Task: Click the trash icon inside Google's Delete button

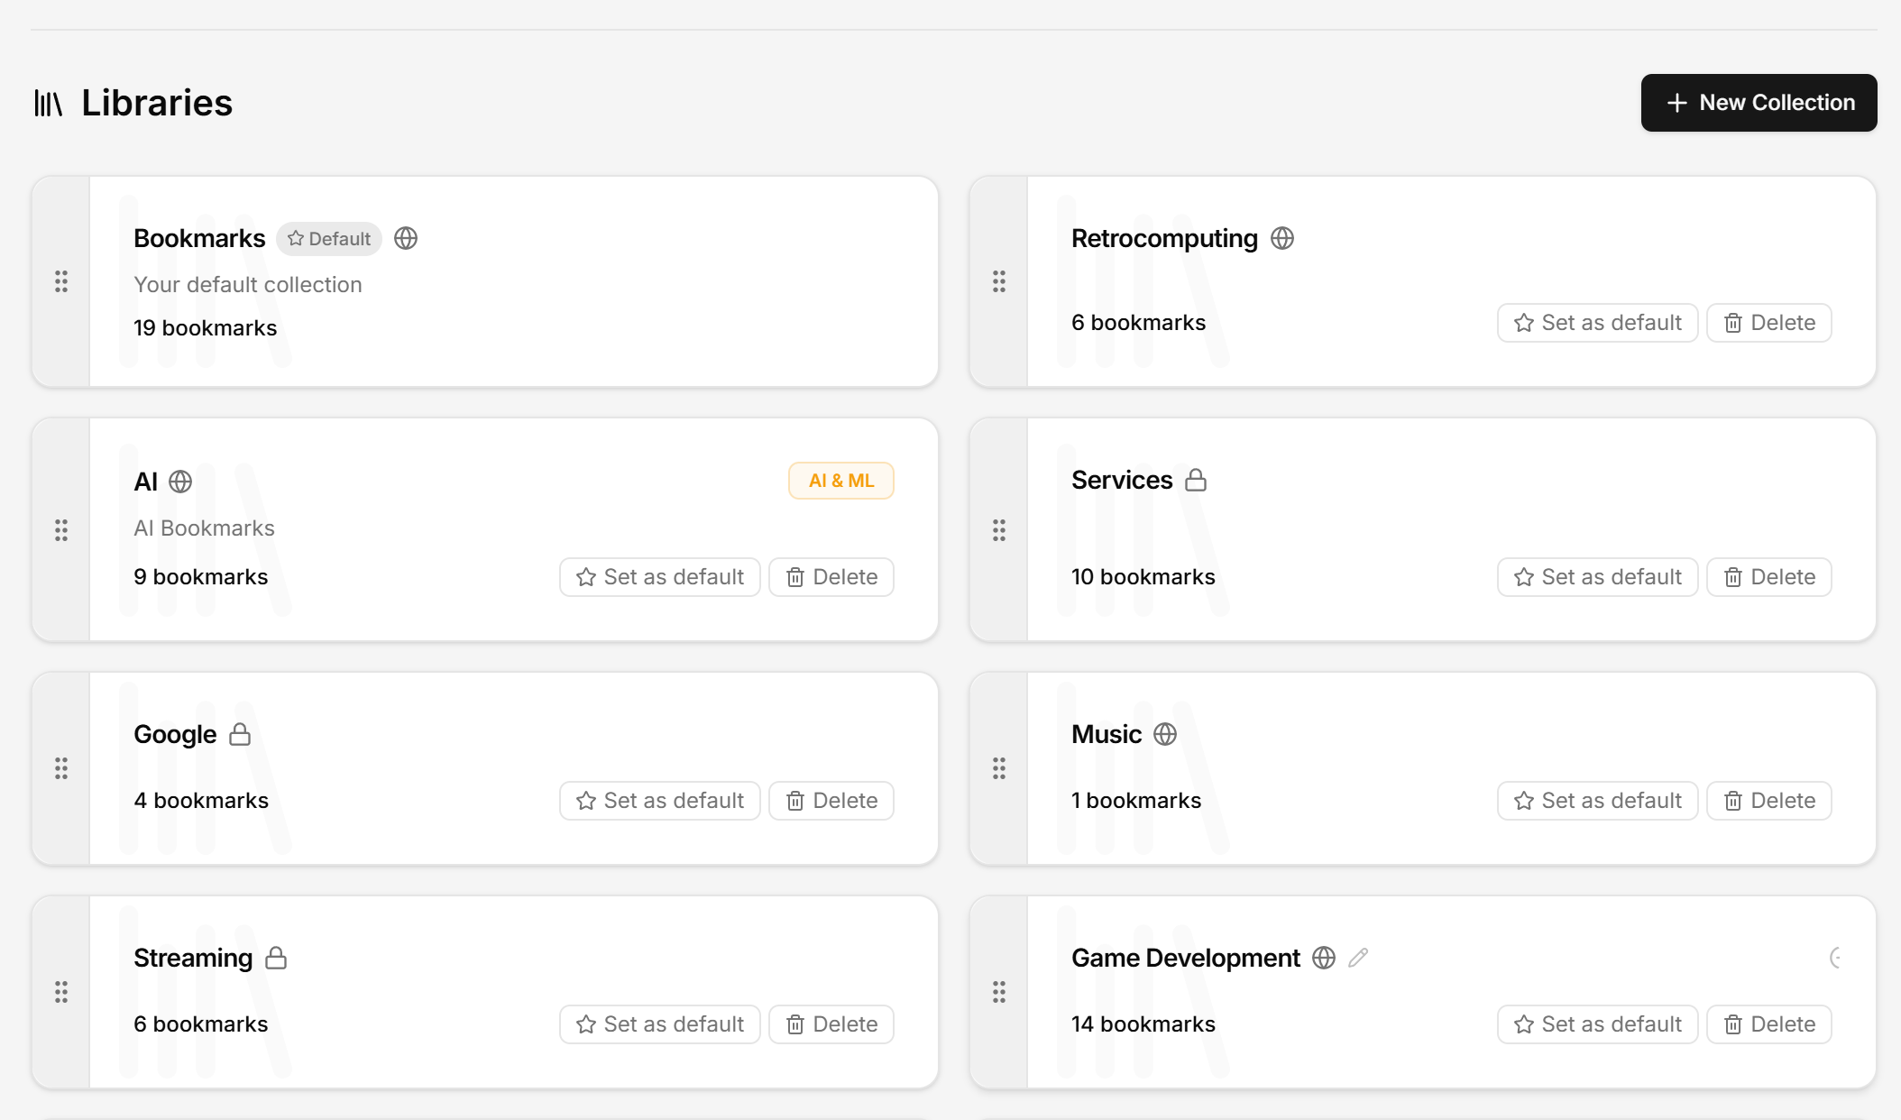Action: (x=795, y=800)
